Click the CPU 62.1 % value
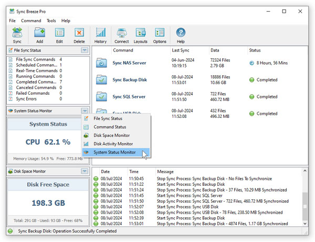 pyautogui.click(x=48, y=142)
